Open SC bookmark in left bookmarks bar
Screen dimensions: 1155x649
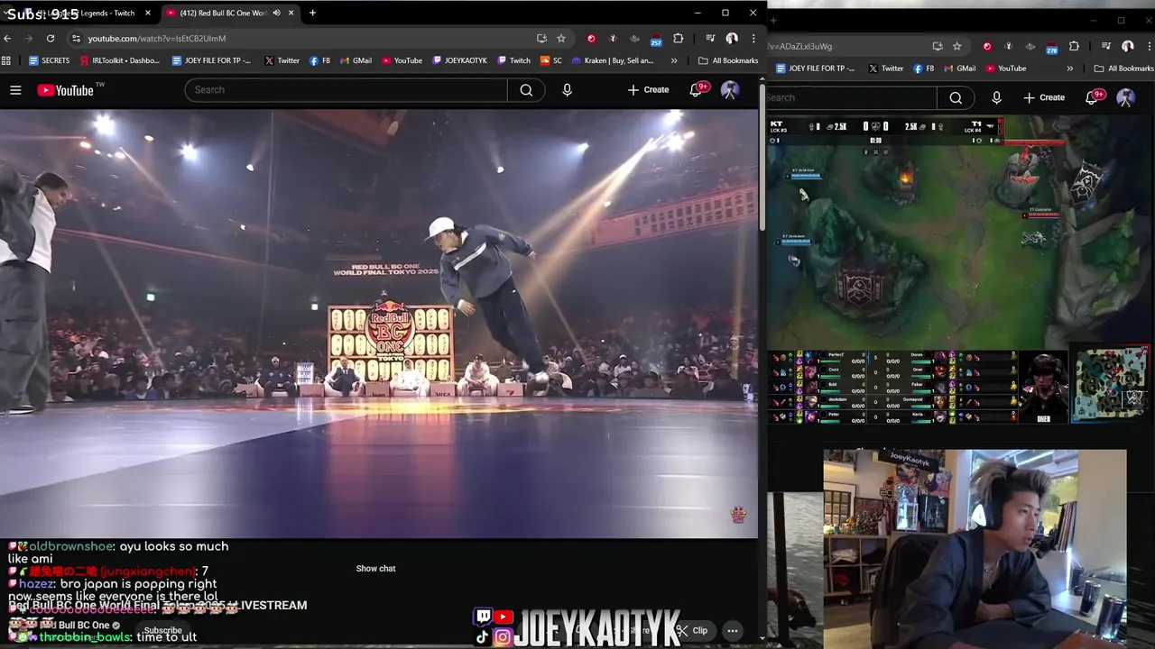pos(551,60)
